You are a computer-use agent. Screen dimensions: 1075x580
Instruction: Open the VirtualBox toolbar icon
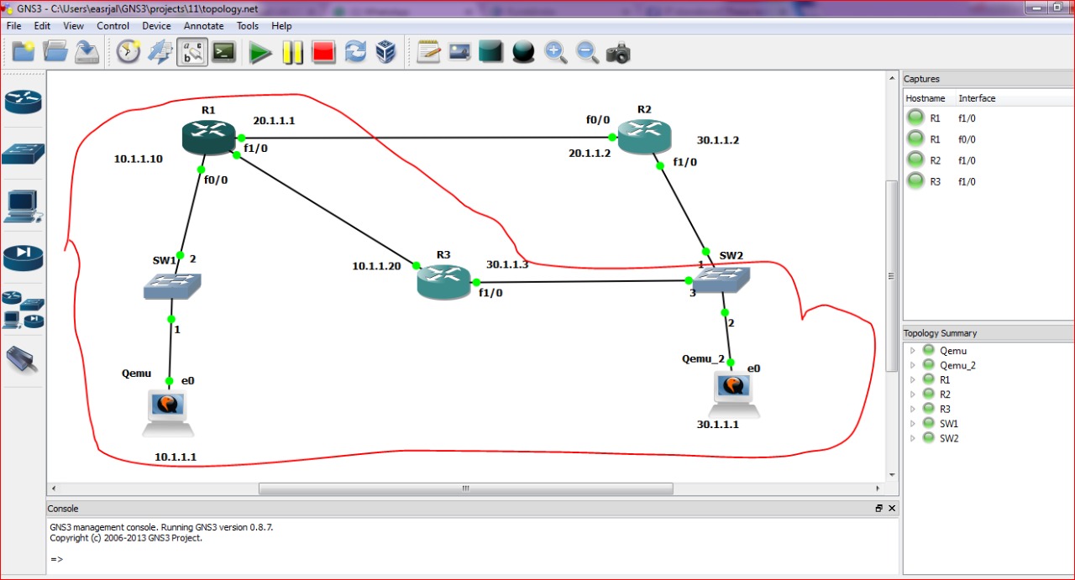click(x=386, y=53)
